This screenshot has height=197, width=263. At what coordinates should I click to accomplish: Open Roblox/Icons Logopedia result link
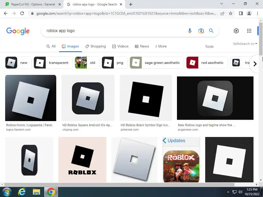30,125
